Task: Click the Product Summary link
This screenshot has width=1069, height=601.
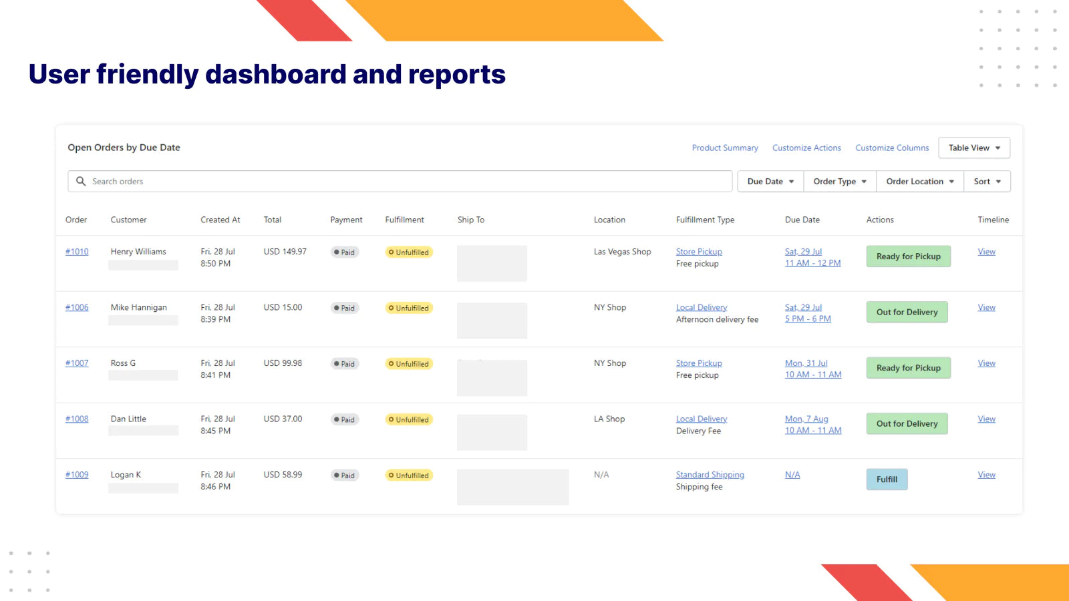Action: [725, 148]
